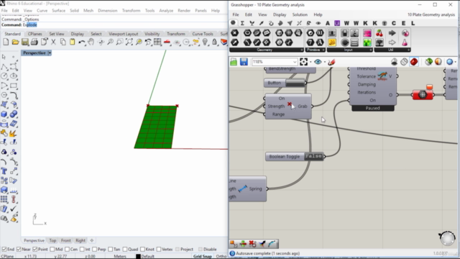Click the Zoom Extents icon in Rhino toolbar
The image size is (460, 259).
[x=129, y=42]
